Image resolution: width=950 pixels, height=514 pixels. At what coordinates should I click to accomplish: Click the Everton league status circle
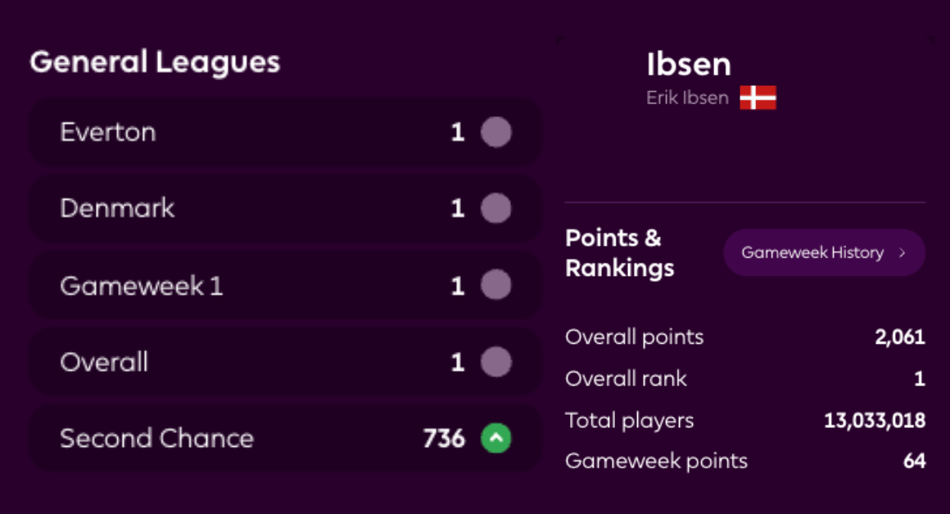tap(495, 132)
